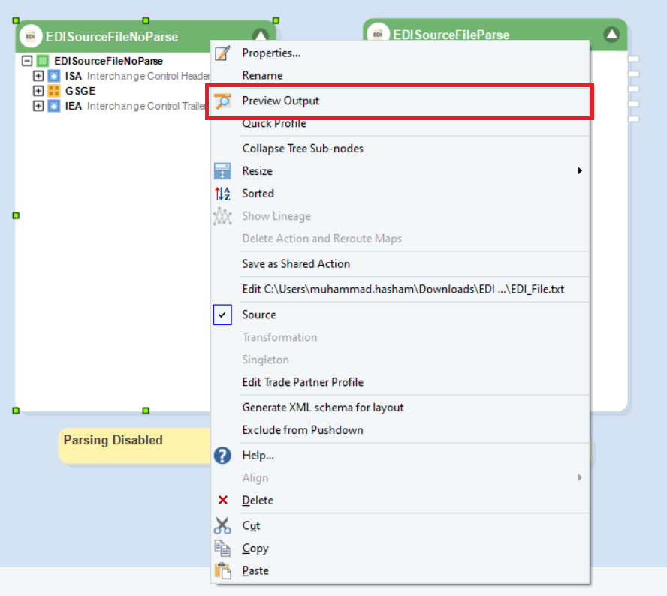This screenshot has height=596, width=667.
Task: Select Generate XML schema for layout
Action: pos(323,408)
